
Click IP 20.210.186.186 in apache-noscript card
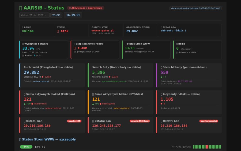(x=174, y=126)
